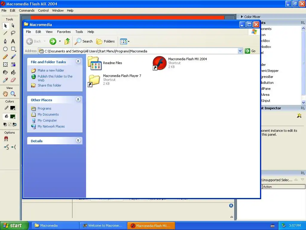The width and height of the screenshot is (306, 230).
Task: Click Share this folder link
Action: (49, 85)
